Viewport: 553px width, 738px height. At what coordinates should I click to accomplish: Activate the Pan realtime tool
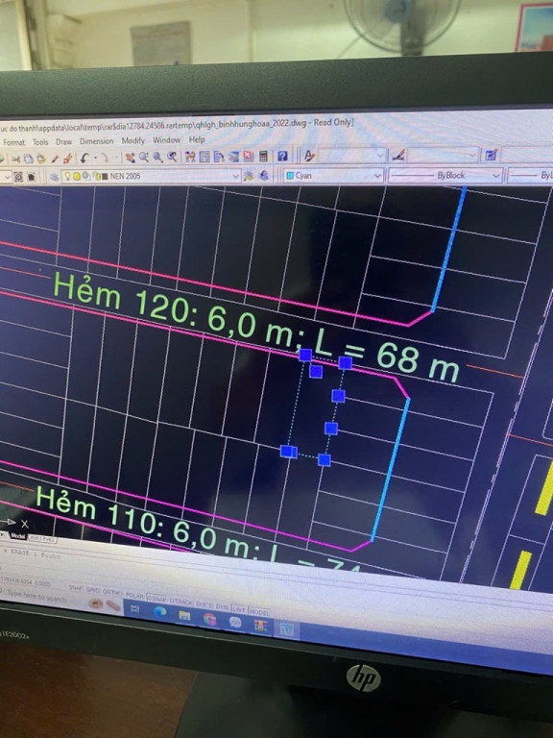coord(130,158)
